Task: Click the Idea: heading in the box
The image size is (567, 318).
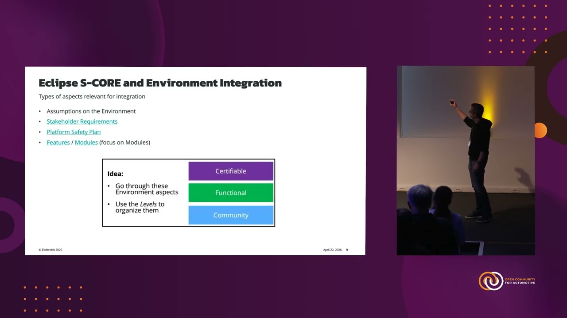Action: click(115, 174)
